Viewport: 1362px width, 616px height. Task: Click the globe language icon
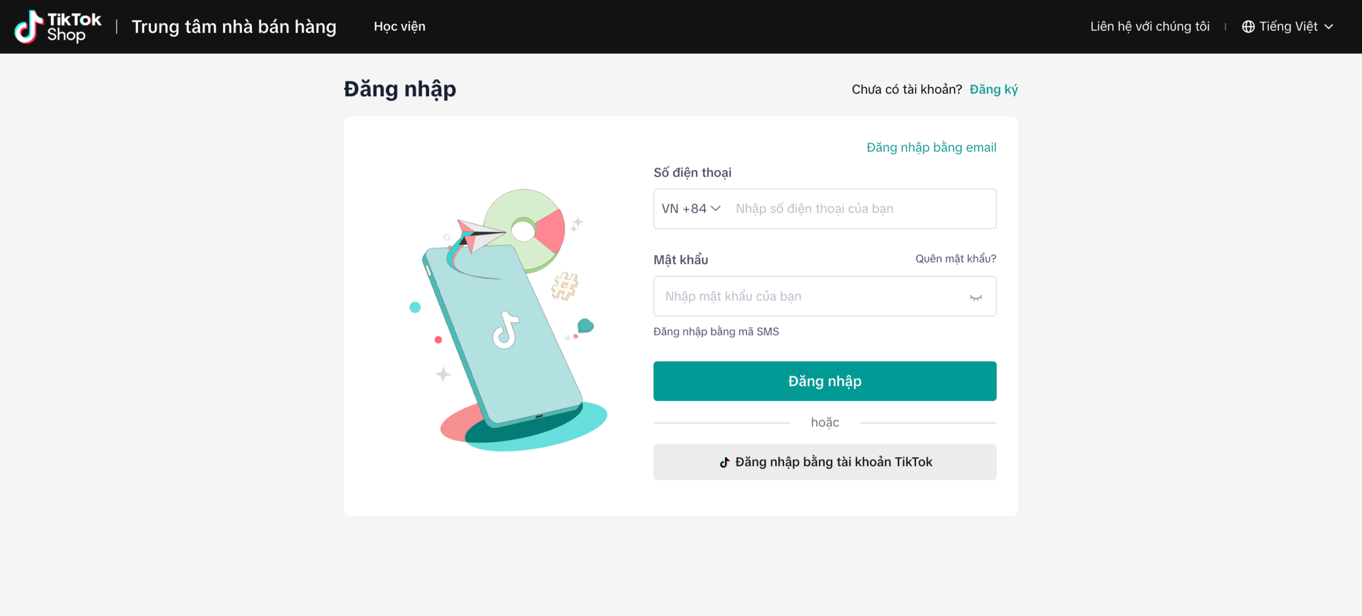1248,27
